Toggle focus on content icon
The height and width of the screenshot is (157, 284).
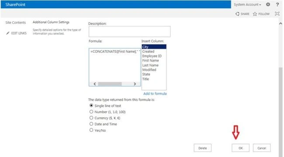tap(277, 14)
